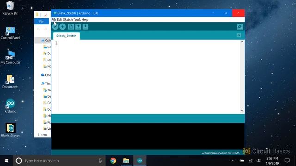
Task: Click the back arrow in File Explorer
Action: click(x=39, y=29)
